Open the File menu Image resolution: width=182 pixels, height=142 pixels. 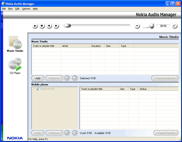[4, 9]
